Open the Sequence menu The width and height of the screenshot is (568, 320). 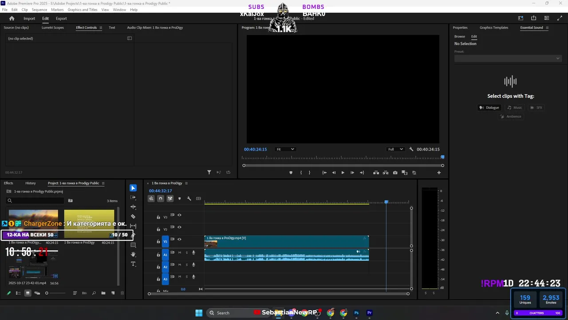tap(39, 9)
